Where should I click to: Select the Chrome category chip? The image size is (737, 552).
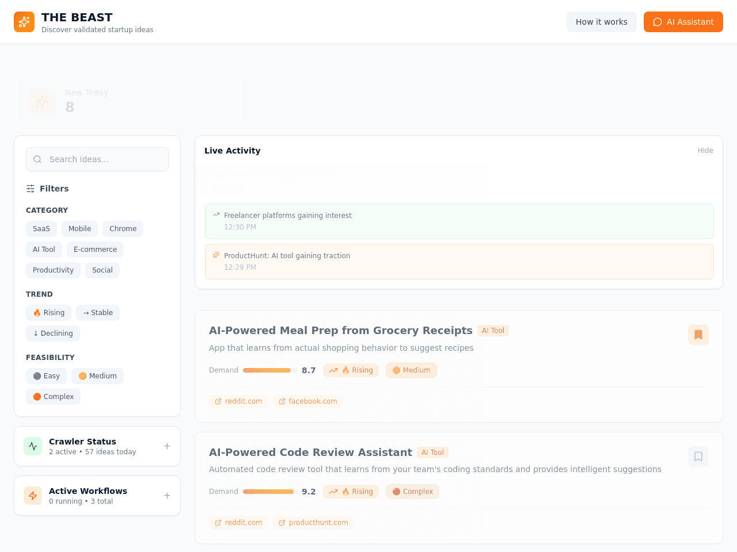coord(123,229)
